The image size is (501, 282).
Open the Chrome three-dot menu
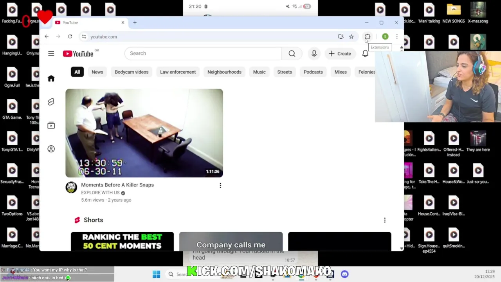397,36
